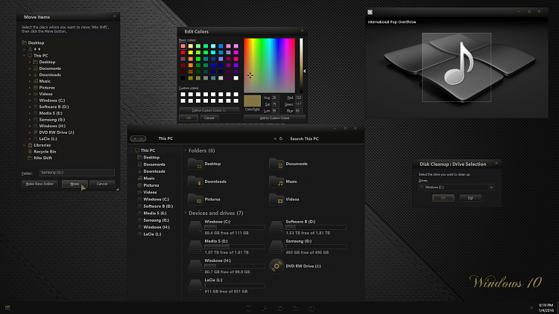Open the Start button on the taskbar

(x=7, y=307)
